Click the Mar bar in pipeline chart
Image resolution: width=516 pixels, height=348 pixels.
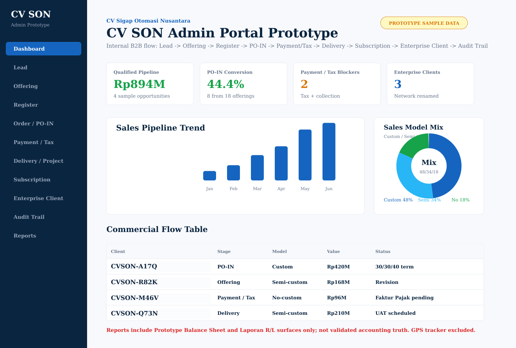pyautogui.click(x=257, y=168)
